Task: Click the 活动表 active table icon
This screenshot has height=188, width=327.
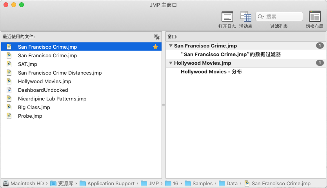Action: click(x=246, y=16)
